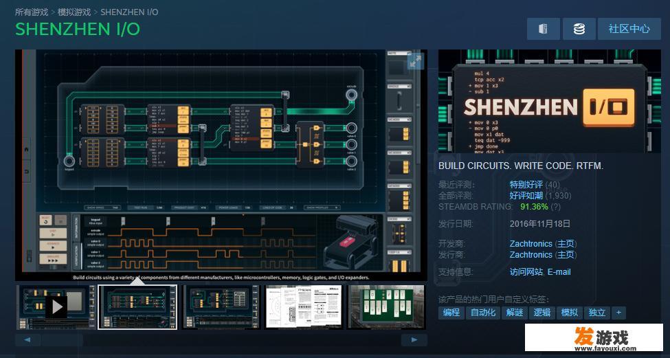Go to 所有游戏 breadcrumb
670x358 pixels.
click(x=32, y=12)
